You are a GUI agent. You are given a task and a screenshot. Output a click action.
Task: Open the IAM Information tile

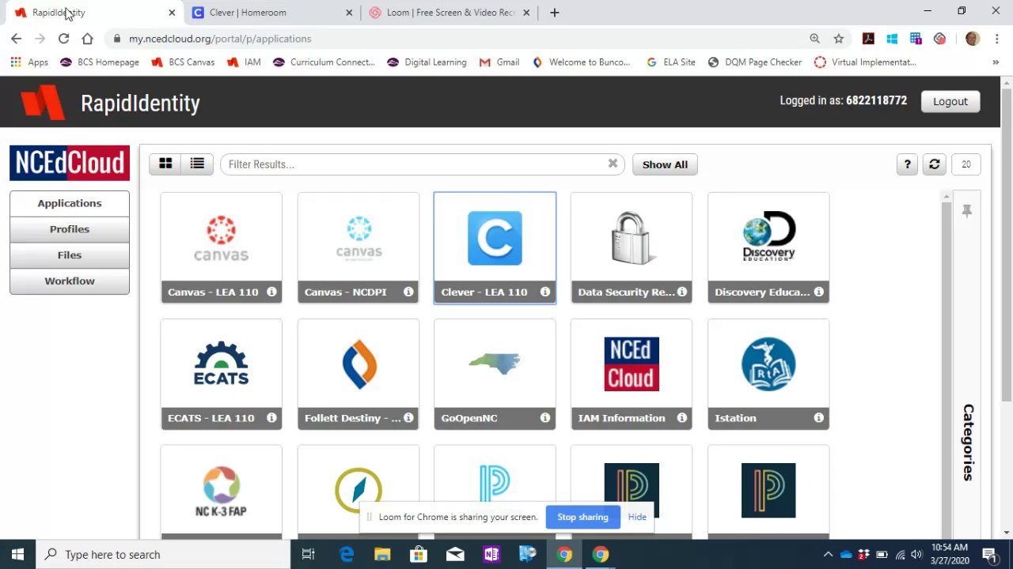click(x=632, y=374)
